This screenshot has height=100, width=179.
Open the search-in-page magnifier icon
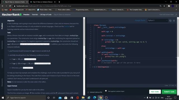pyautogui.click(x=161, y=6)
